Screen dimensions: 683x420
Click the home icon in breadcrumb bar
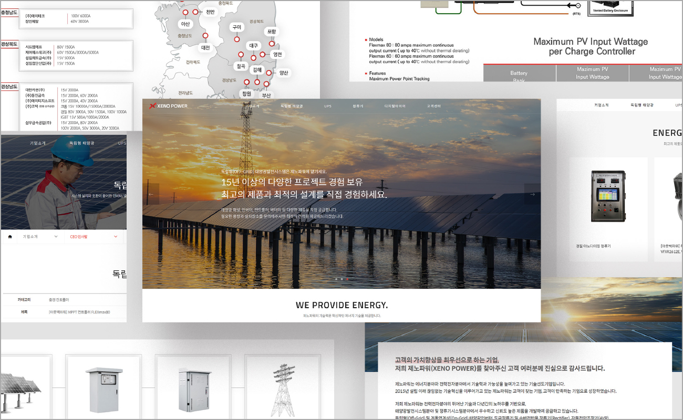tap(9, 237)
